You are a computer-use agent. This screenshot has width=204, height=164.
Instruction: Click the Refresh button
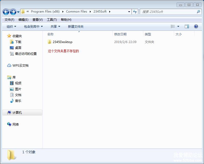pos(135,12)
